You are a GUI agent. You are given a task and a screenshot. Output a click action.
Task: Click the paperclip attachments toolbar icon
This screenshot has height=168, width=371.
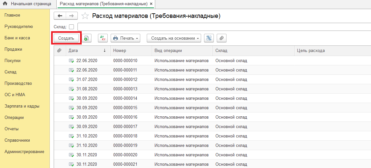coord(221,38)
